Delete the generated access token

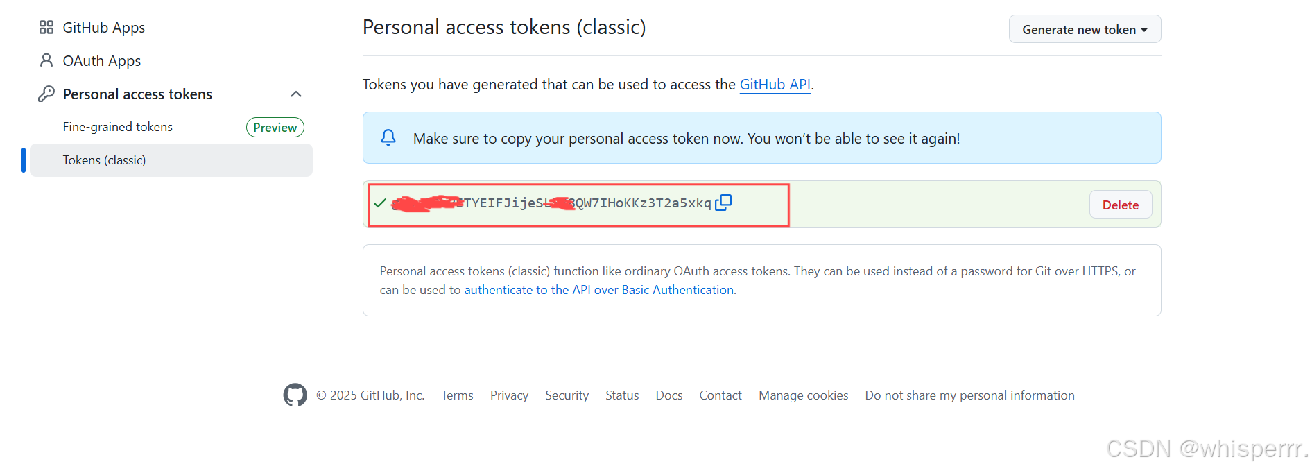pyautogui.click(x=1120, y=205)
